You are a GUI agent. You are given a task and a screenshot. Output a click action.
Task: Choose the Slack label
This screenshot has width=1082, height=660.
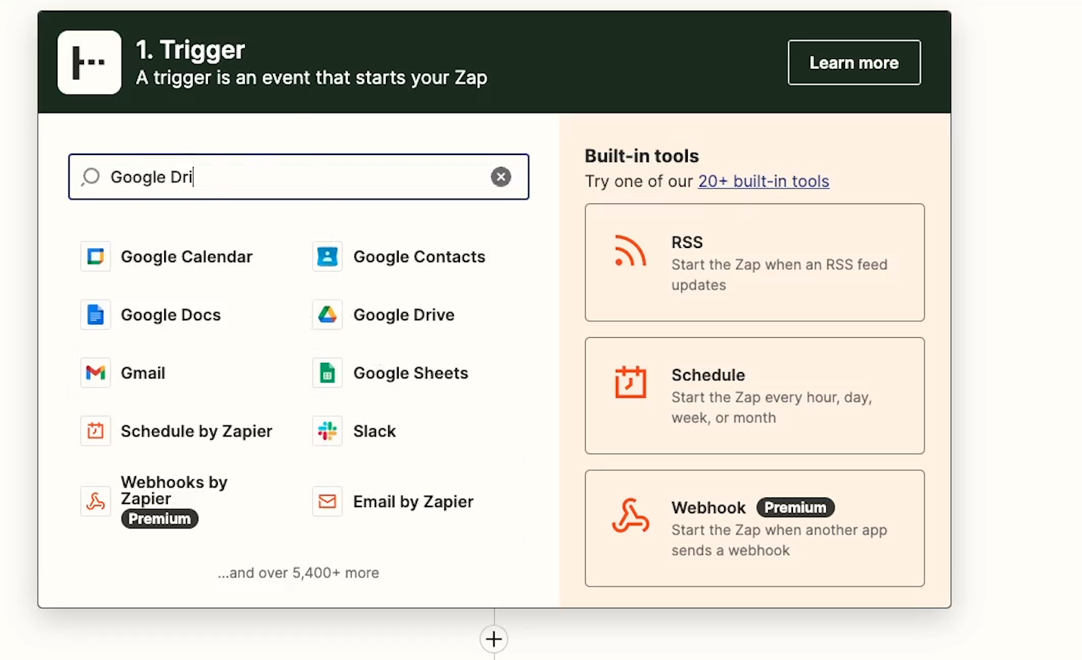[375, 432]
